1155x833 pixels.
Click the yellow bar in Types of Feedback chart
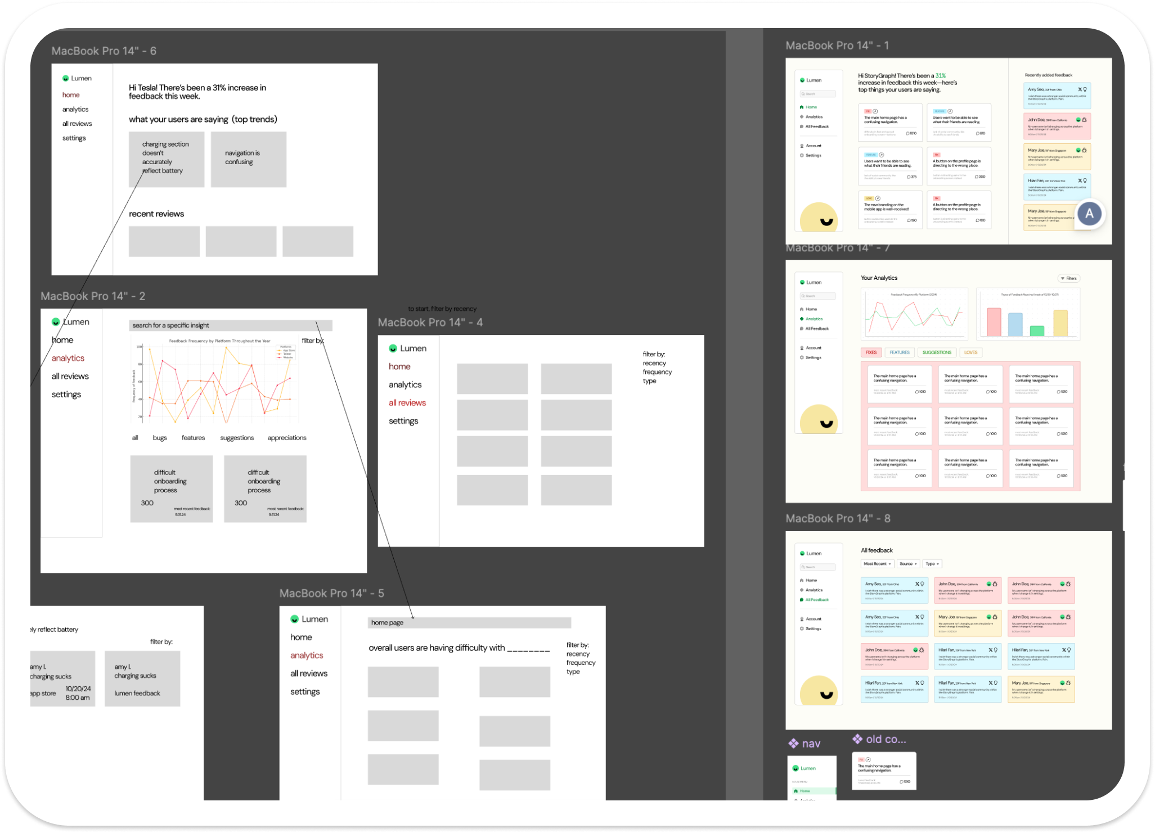(x=1060, y=323)
